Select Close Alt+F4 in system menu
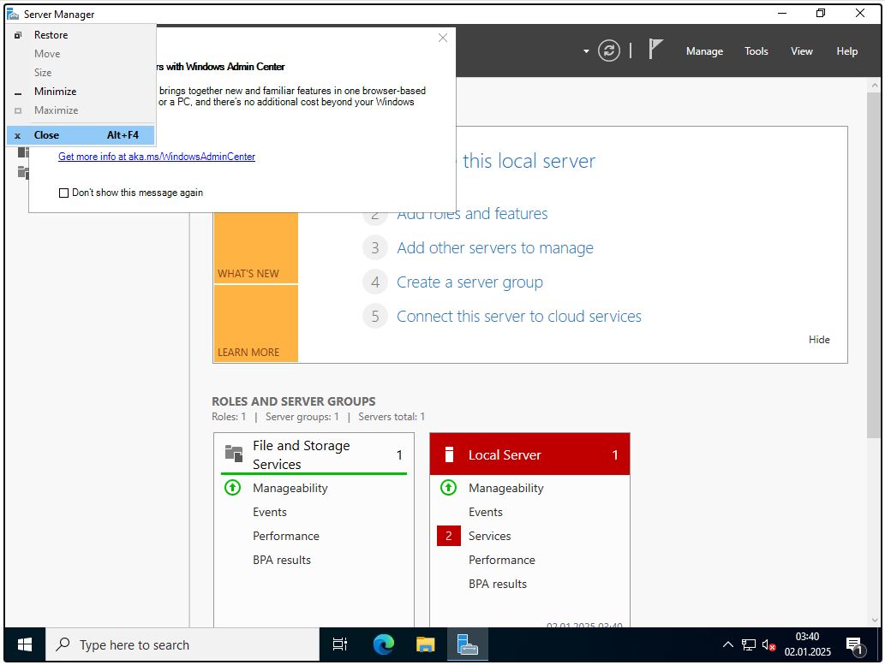The width and height of the screenshot is (885, 665). (81, 135)
